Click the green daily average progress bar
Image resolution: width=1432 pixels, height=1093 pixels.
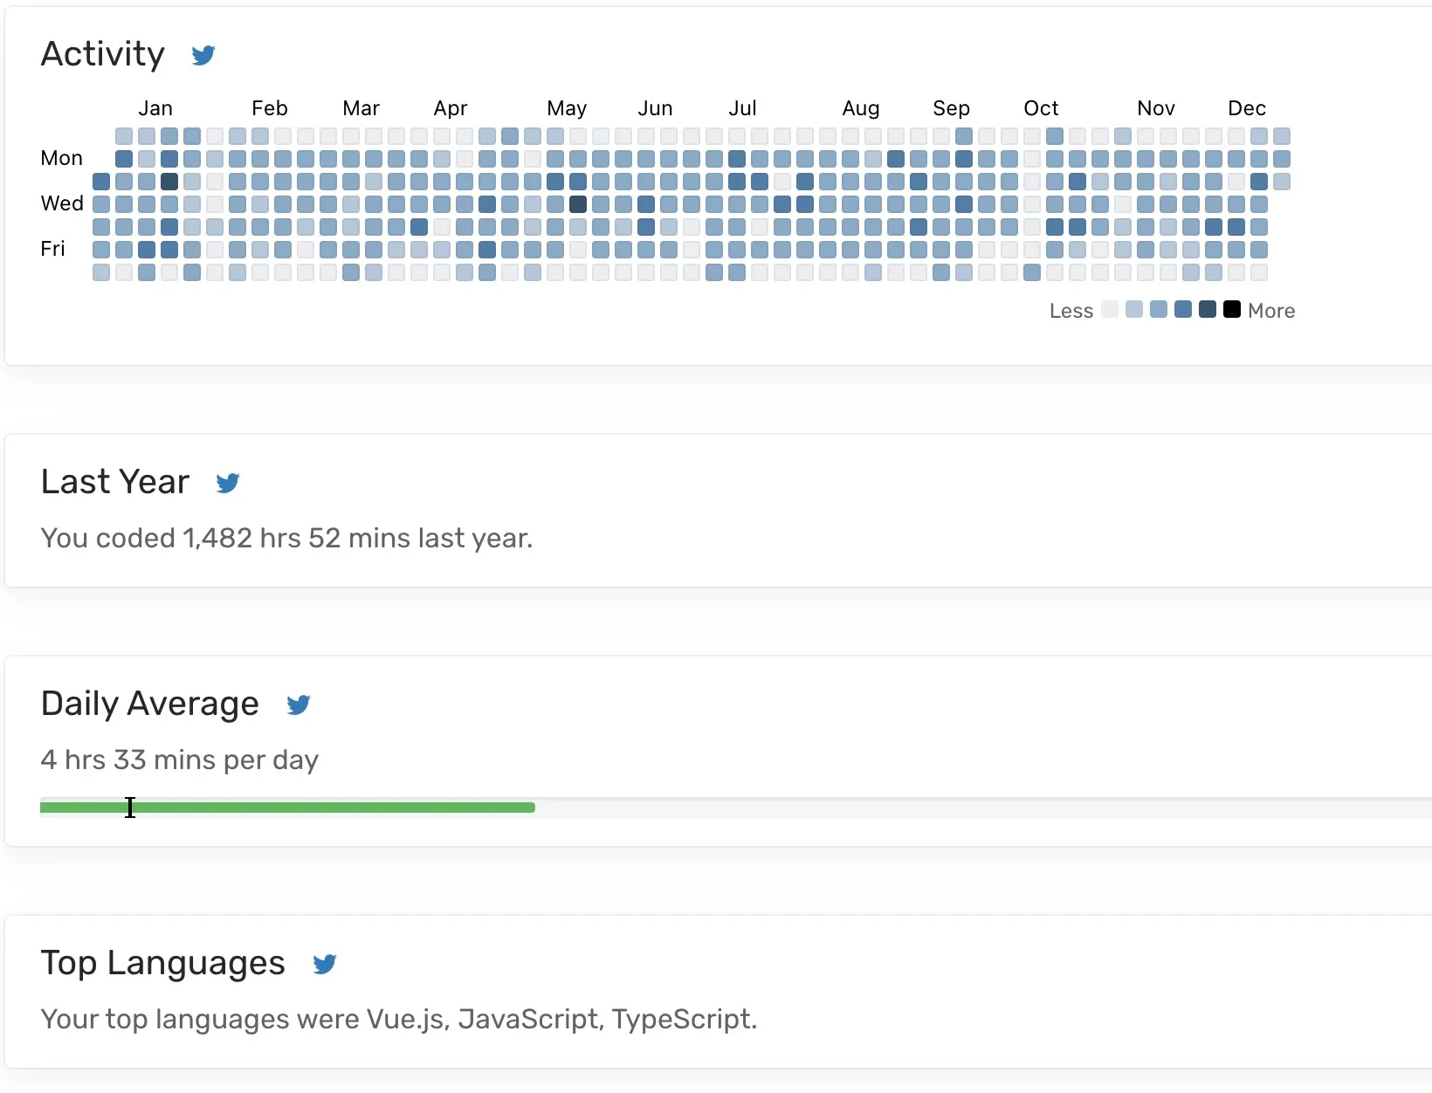coord(287,808)
